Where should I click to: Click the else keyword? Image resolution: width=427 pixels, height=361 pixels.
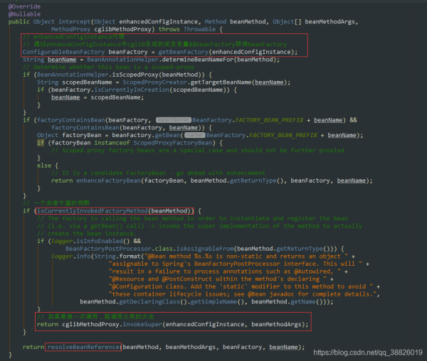44,166
